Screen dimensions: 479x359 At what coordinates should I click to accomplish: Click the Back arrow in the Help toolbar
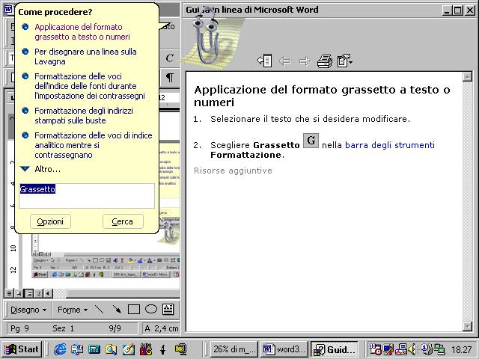point(284,61)
